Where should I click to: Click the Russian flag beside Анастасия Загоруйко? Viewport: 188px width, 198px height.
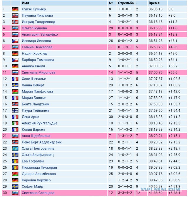coord(15,35)
